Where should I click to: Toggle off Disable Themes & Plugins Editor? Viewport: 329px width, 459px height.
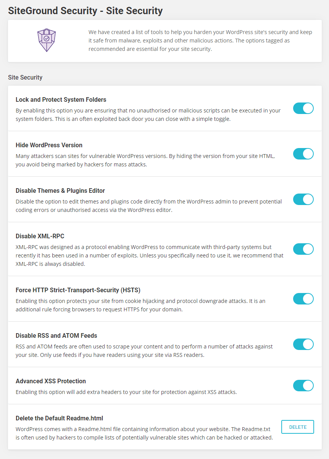(303, 199)
